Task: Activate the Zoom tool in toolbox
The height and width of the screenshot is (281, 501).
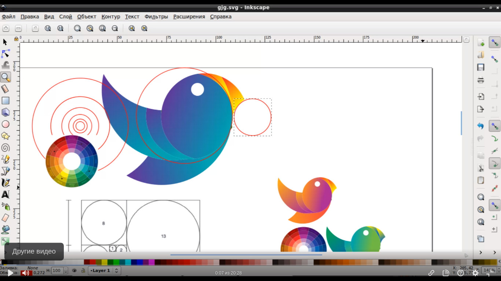Action: coord(5,77)
